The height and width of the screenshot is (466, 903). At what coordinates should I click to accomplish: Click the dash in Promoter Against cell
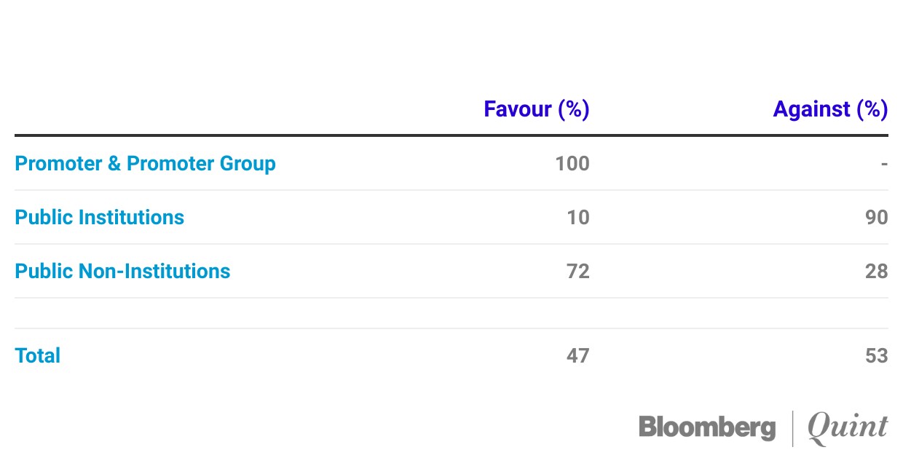click(x=883, y=163)
